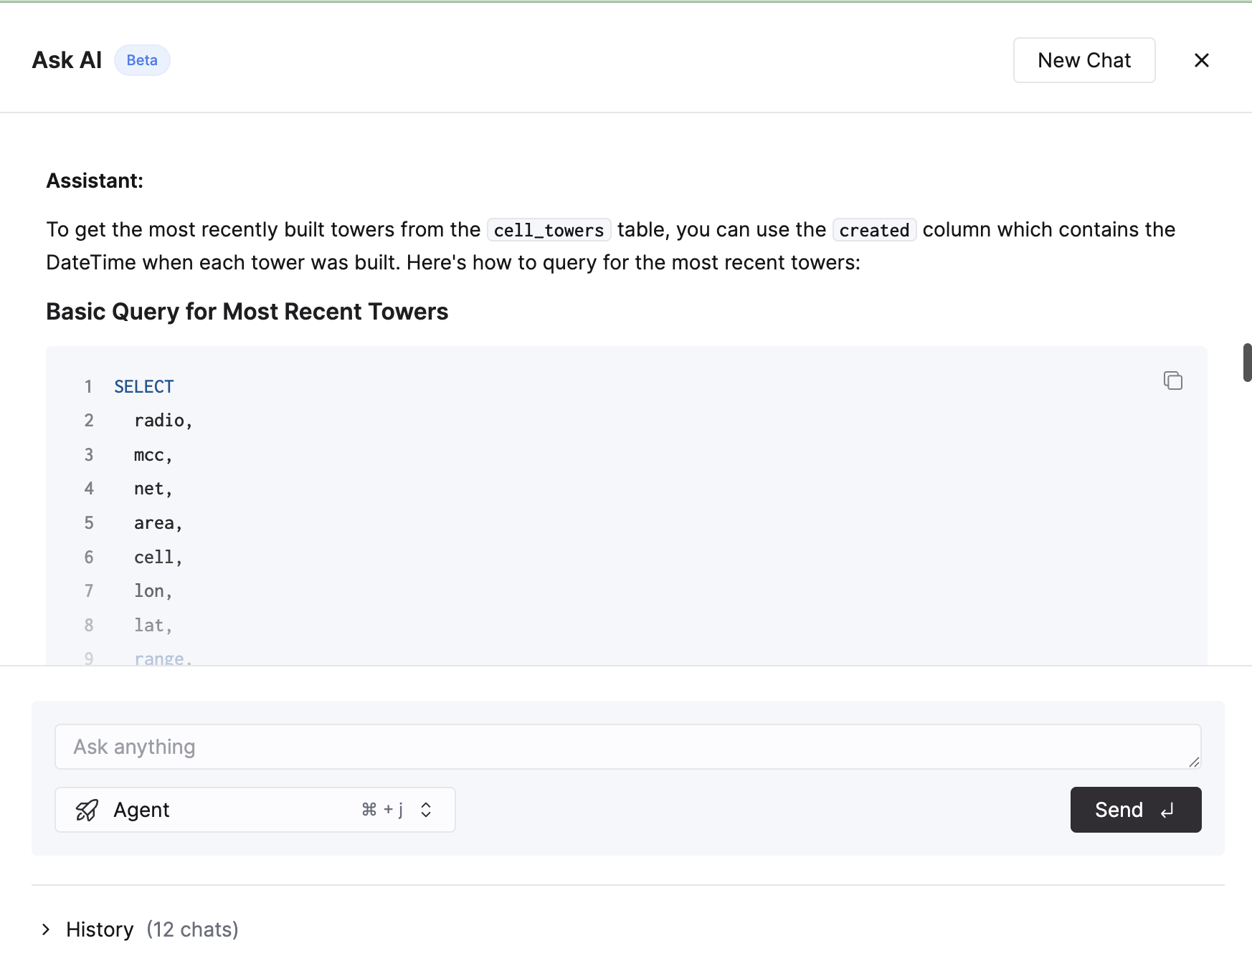1252x976 pixels.
Task: Click the X to close Ask AI
Action: (x=1202, y=60)
